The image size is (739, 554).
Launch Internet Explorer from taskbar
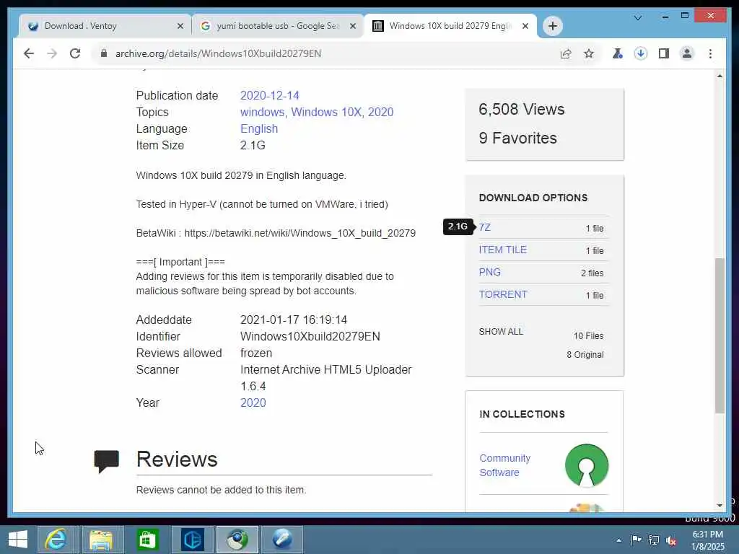(56, 540)
